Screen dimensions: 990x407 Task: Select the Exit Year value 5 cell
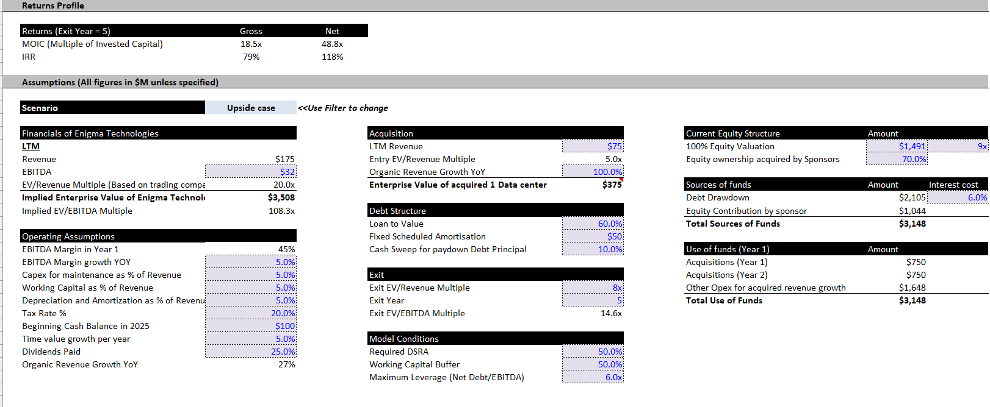(593, 300)
